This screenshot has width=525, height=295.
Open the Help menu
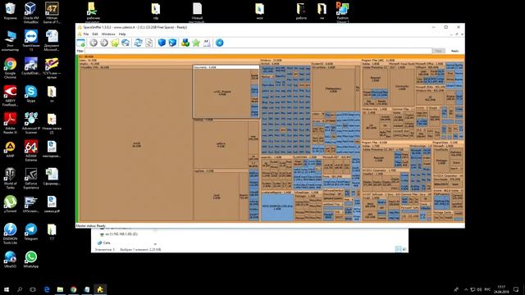[122, 34]
